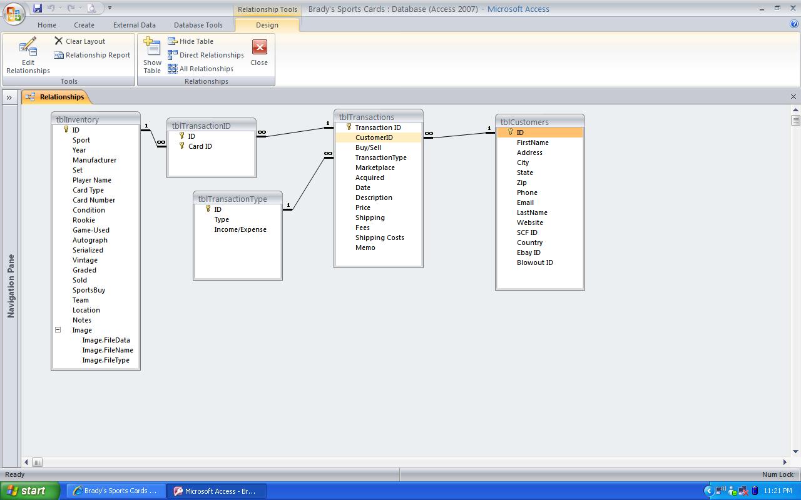Open the Windows start menu
801x500 pixels.
point(29,491)
